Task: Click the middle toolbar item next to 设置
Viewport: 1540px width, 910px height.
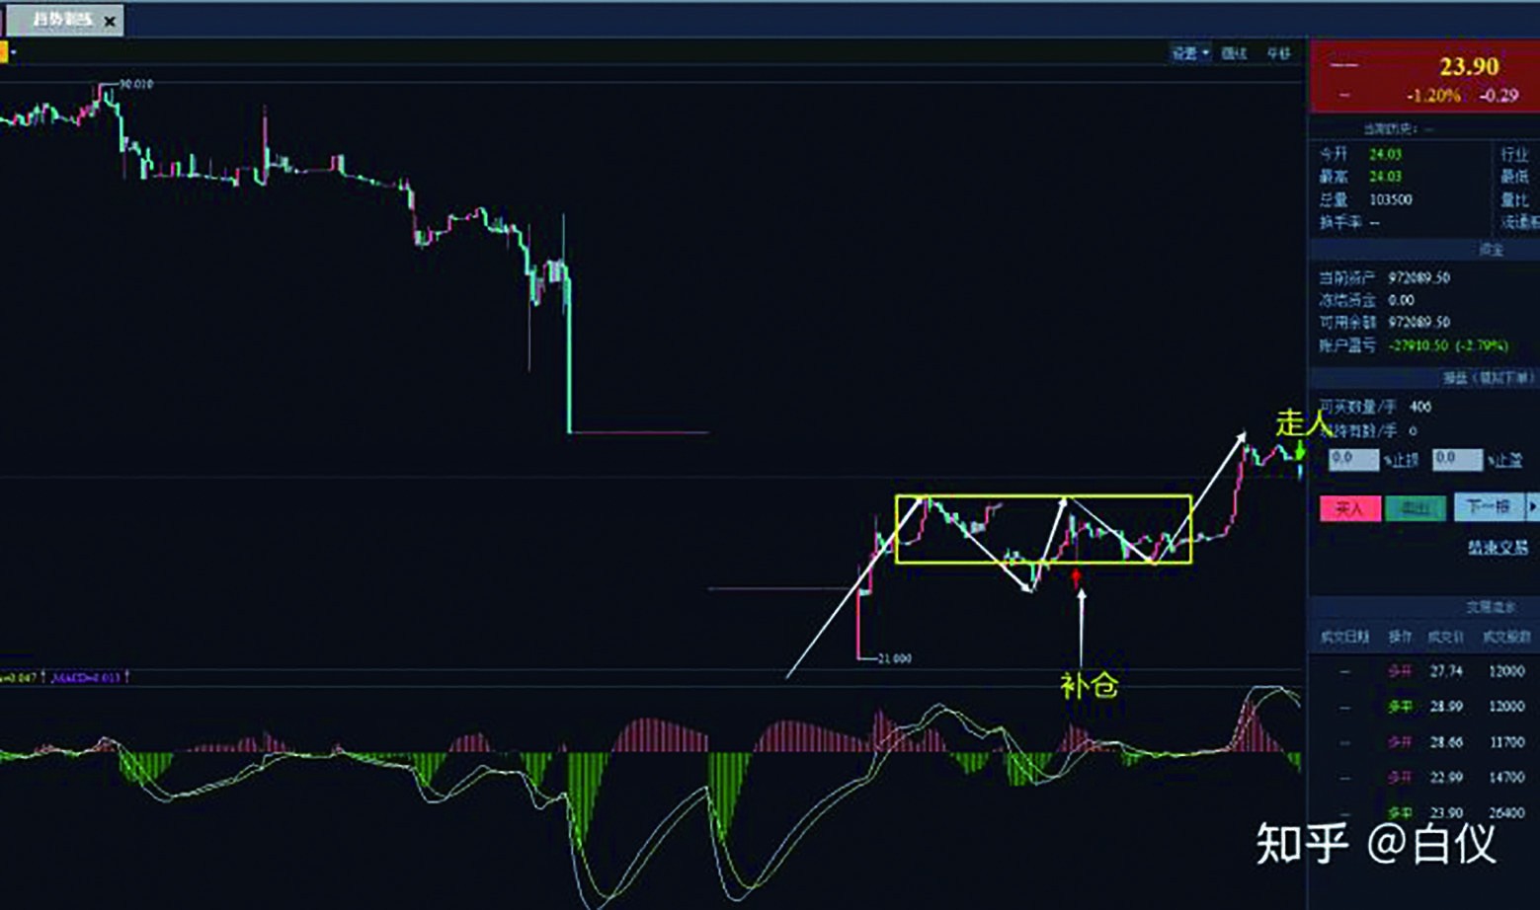Action: coord(1235,53)
